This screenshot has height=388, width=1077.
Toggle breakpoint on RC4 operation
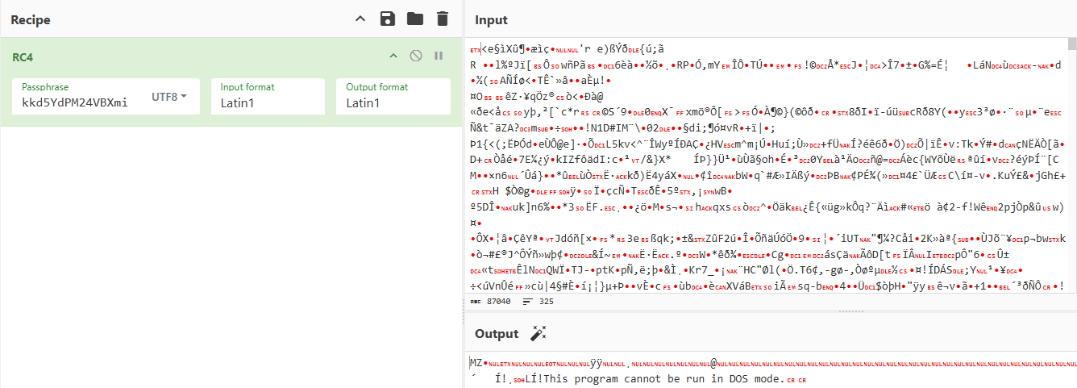439,56
